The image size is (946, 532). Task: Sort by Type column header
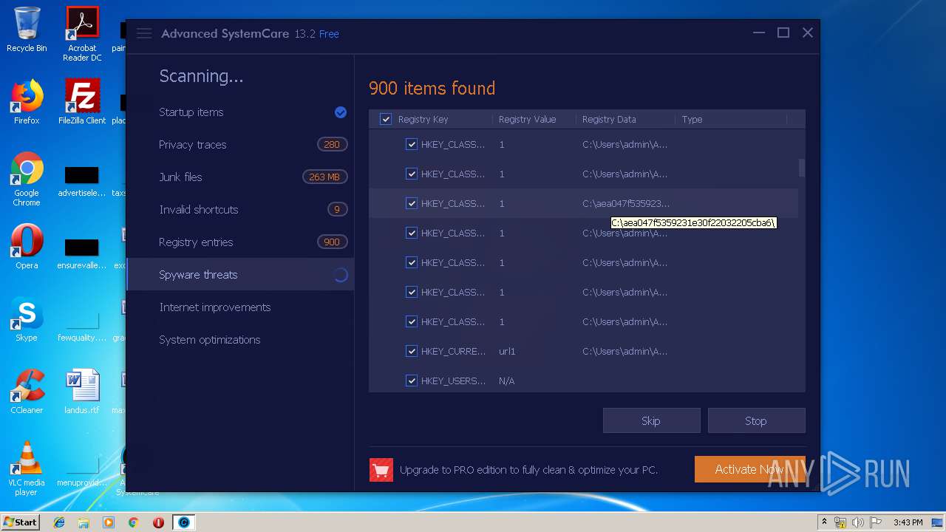coord(692,119)
